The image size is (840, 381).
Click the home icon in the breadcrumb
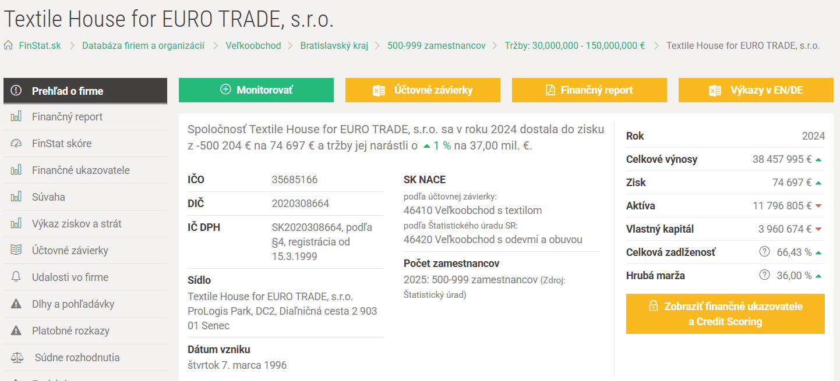[8, 45]
